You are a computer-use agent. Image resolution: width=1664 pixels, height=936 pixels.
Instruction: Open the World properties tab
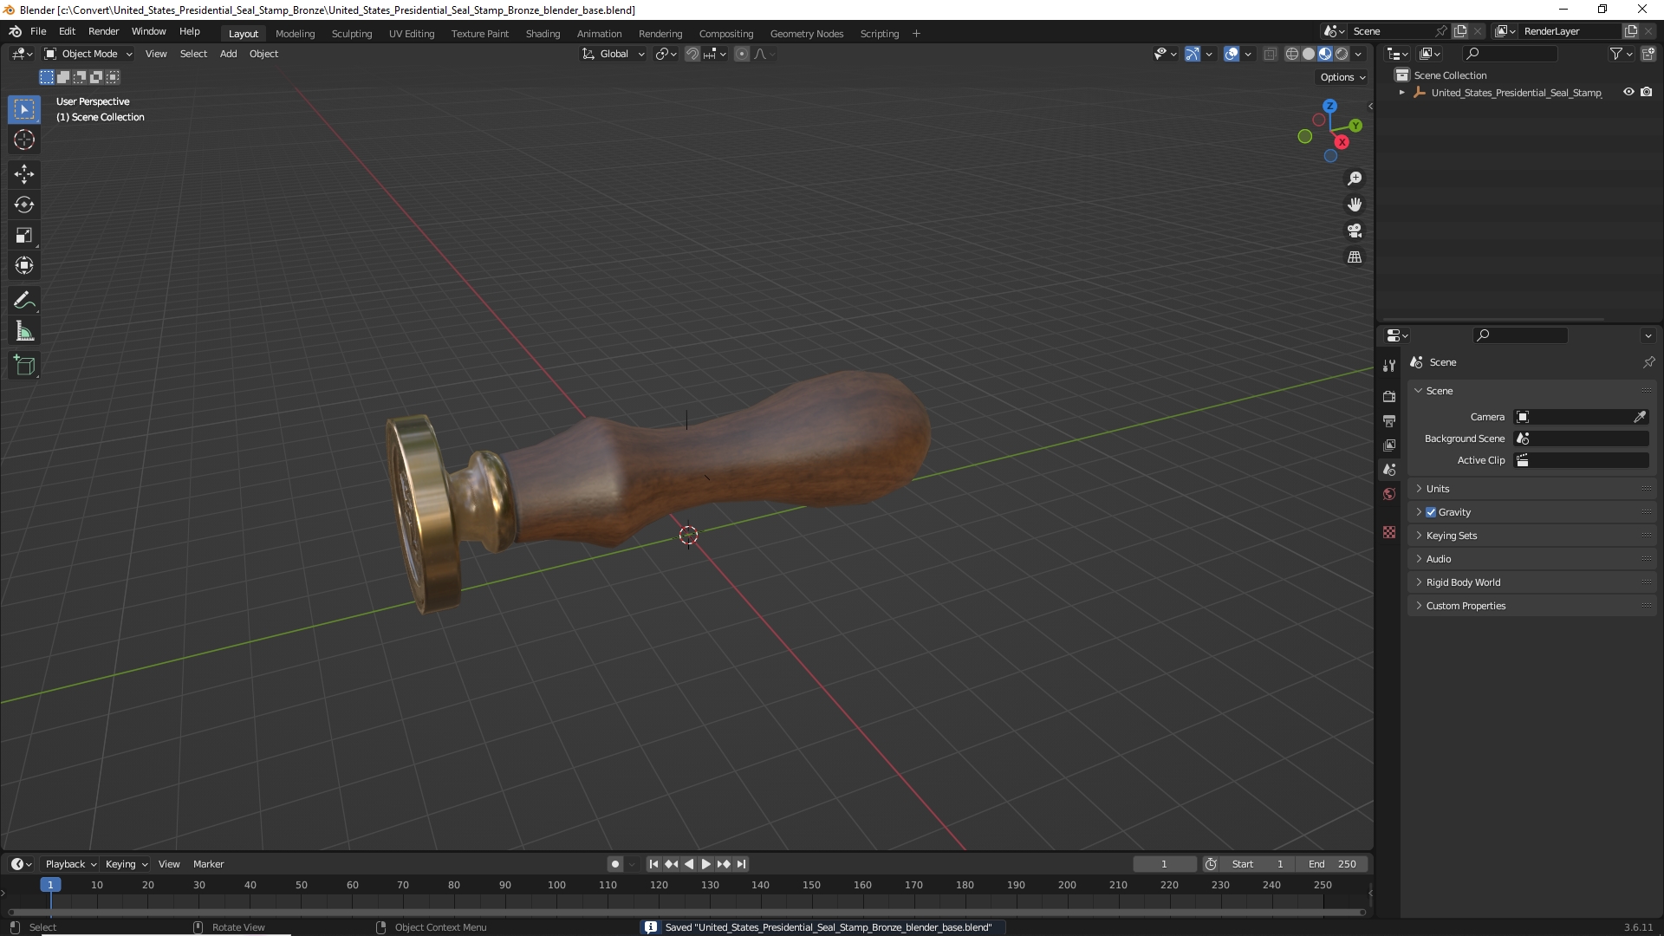pos(1389,494)
